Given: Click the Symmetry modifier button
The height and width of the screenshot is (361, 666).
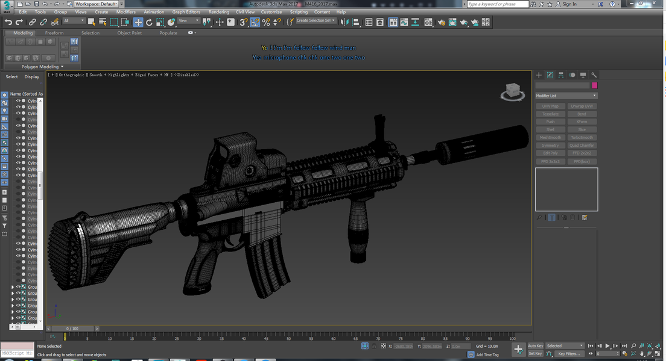Looking at the screenshot, I should coord(550,146).
